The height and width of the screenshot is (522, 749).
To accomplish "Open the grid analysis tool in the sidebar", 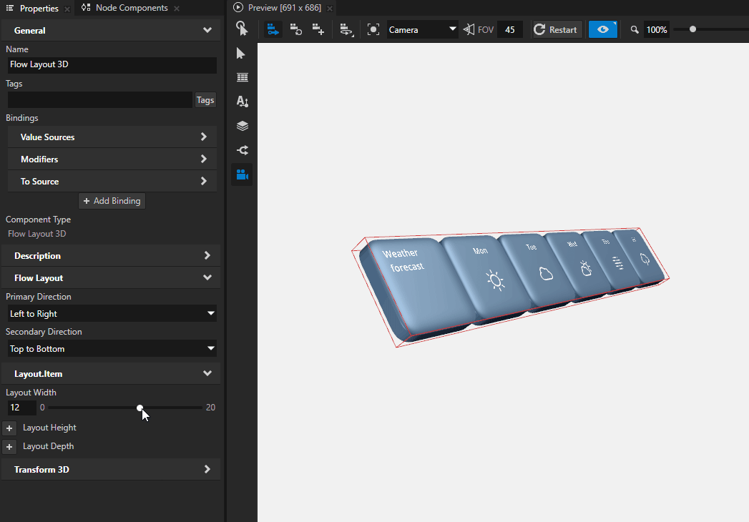I will point(242,77).
